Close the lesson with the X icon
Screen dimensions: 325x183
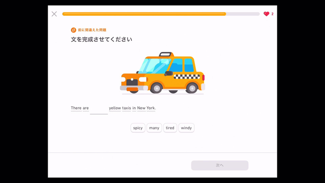coord(54,14)
